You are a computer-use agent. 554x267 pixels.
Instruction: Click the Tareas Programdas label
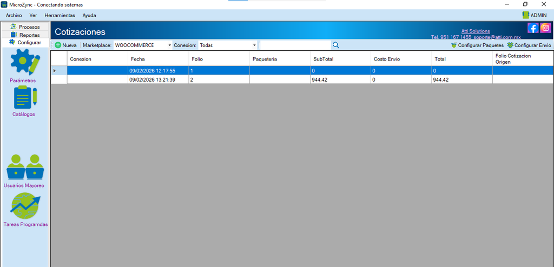pos(25,224)
